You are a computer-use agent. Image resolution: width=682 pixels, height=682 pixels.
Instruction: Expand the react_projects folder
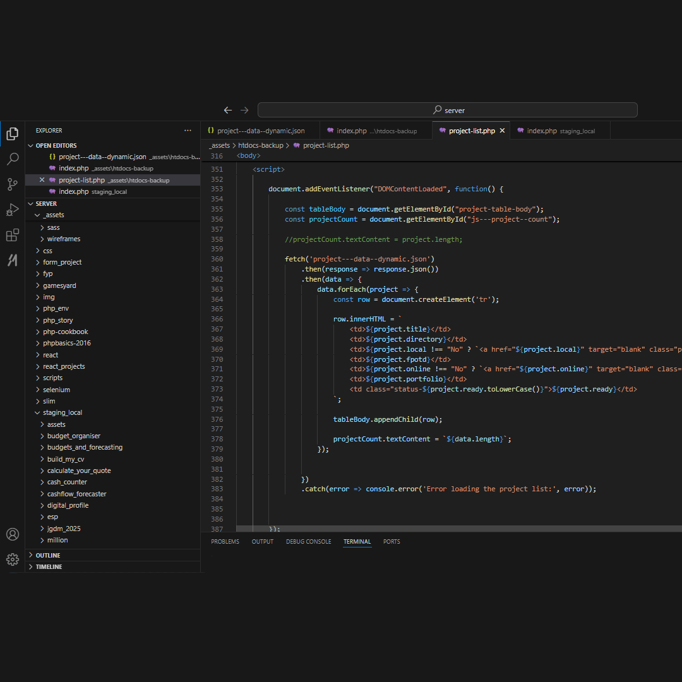click(38, 366)
